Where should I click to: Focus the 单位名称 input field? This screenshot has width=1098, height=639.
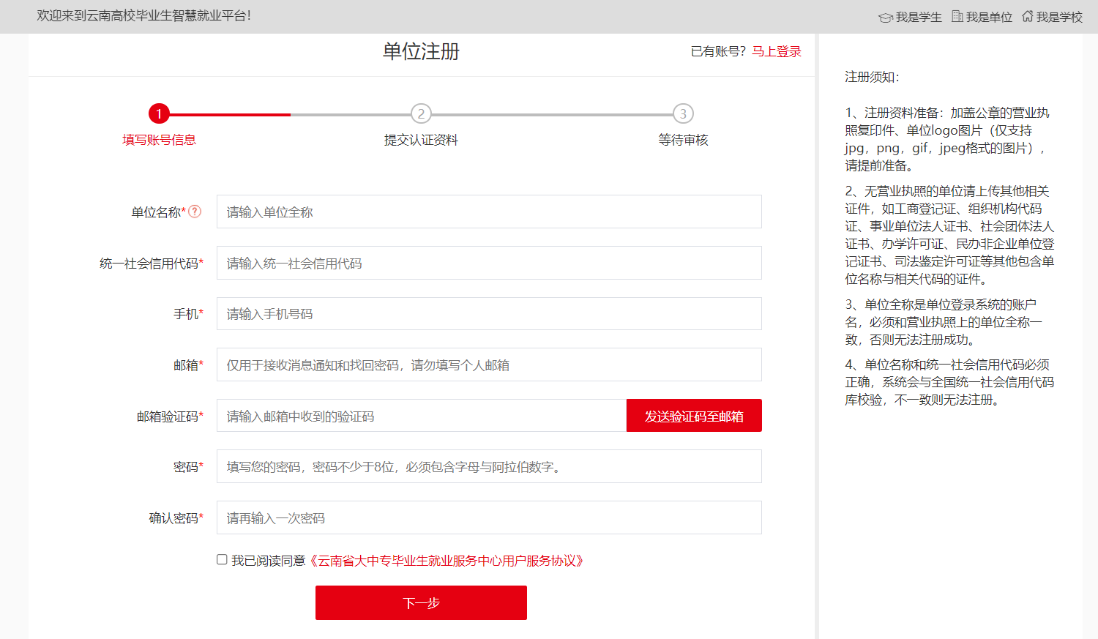[x=489, y=212]
